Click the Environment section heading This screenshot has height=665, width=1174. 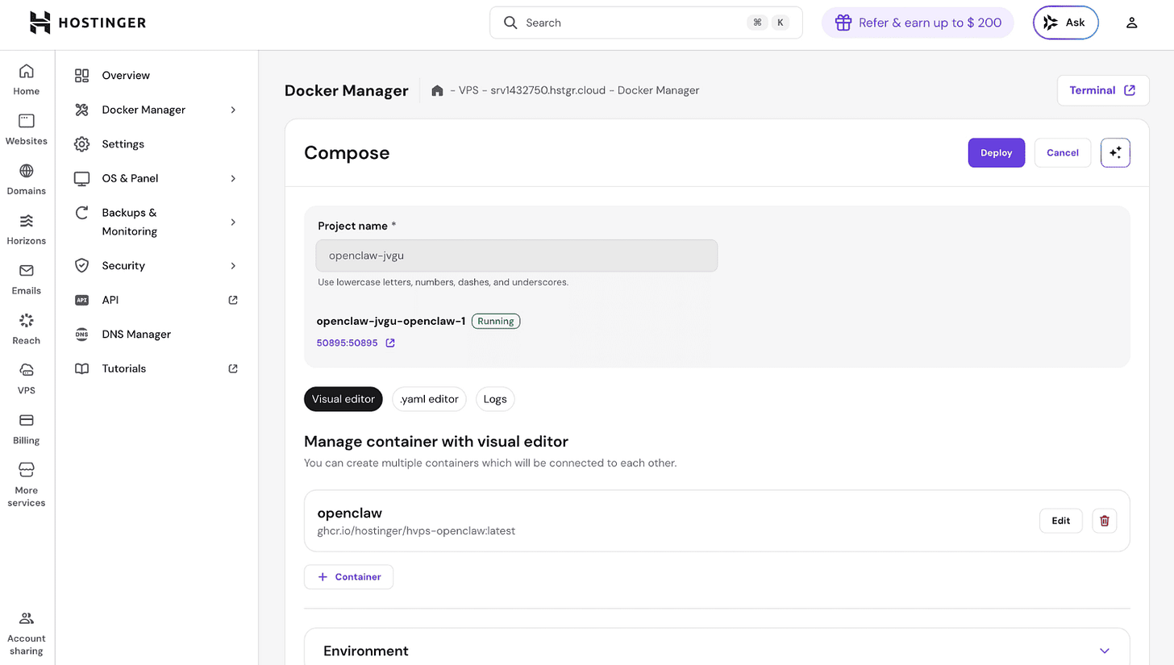coord(366,650)
